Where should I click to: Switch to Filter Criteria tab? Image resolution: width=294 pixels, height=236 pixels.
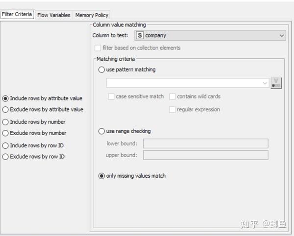[x=17, y=14]
